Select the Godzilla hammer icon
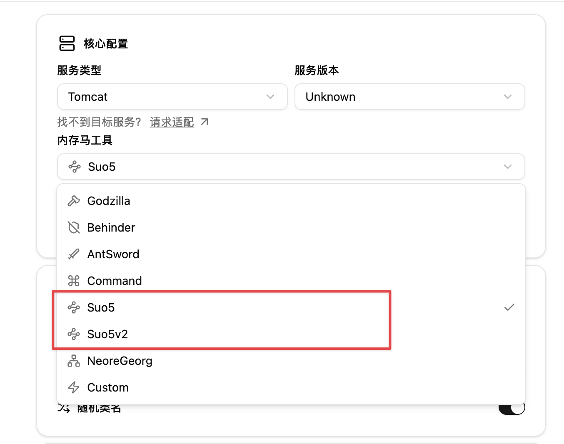 74,201
